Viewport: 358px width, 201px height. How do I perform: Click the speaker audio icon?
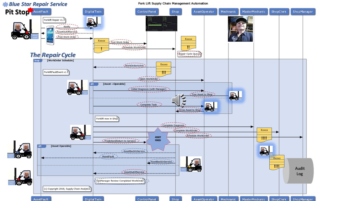178,100
